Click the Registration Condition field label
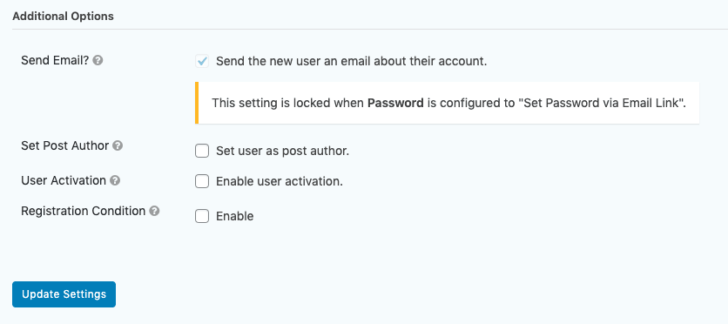This screenshot has width=728, height=324. [x=84, y=211]
